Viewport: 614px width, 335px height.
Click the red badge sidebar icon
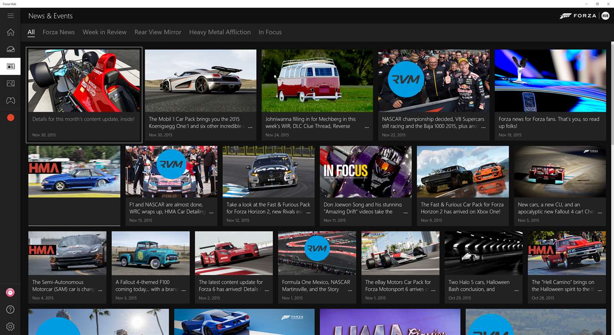click(x=10, y=117)
